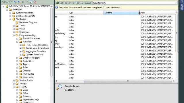This screenshot has width=184, height=103.
Task: Click the '31 Items' summary text
Action: (69, 90)
